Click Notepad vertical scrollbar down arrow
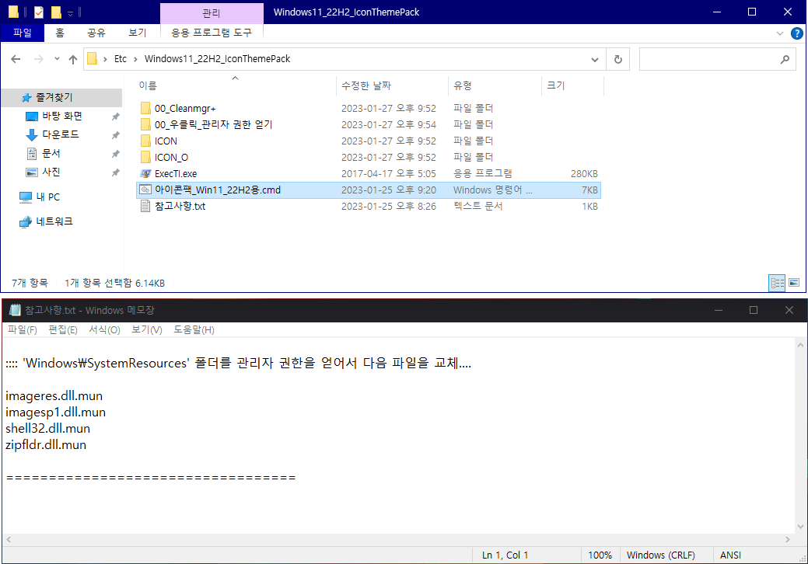 tap(800, 527)
